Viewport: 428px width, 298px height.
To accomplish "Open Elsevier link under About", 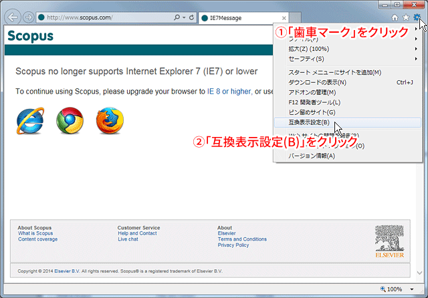I will (227, 233).
